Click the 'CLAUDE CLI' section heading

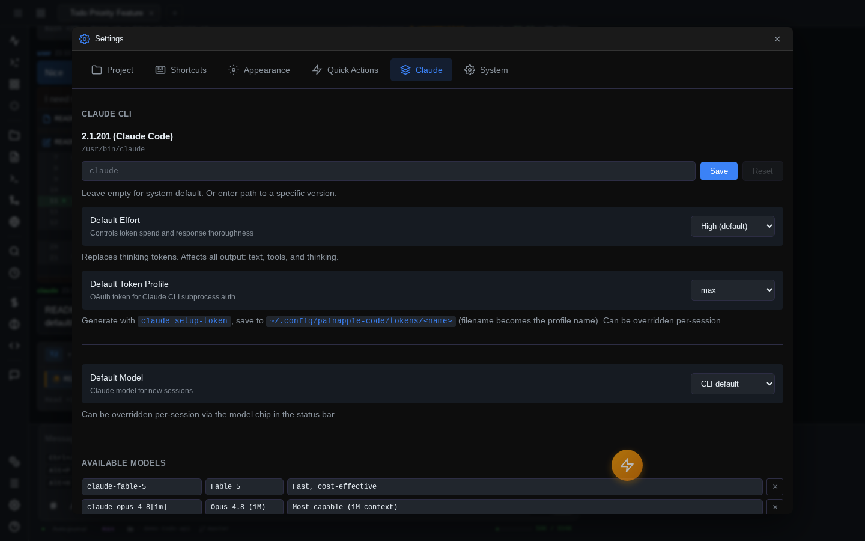pyautogui.click(x=106, y=114)
